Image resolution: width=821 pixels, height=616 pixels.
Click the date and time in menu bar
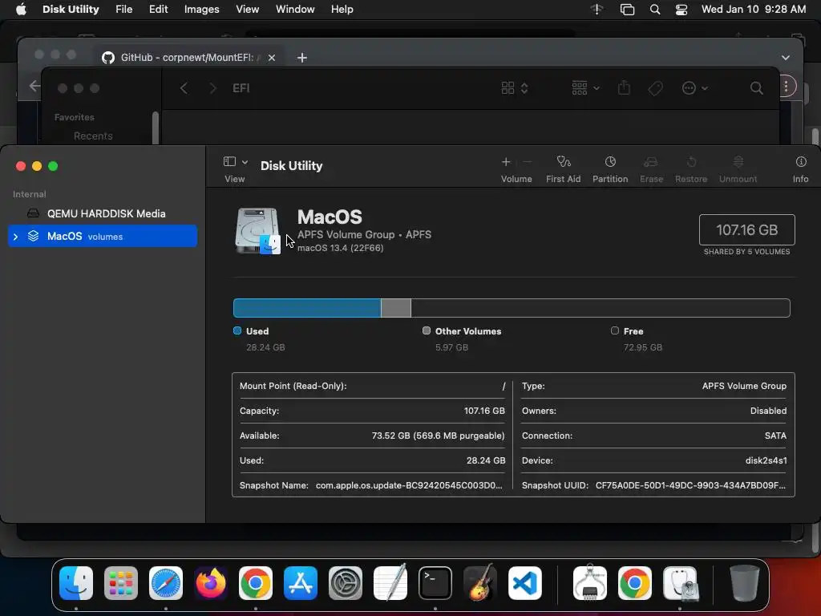754,10
